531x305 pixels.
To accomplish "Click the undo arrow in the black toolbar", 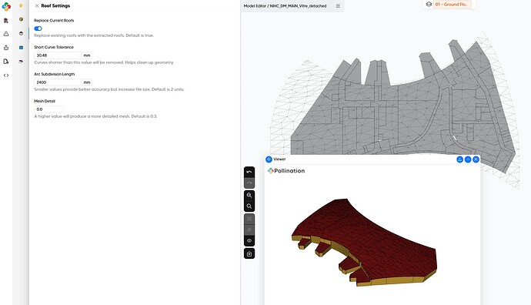I will click(249, 173).
